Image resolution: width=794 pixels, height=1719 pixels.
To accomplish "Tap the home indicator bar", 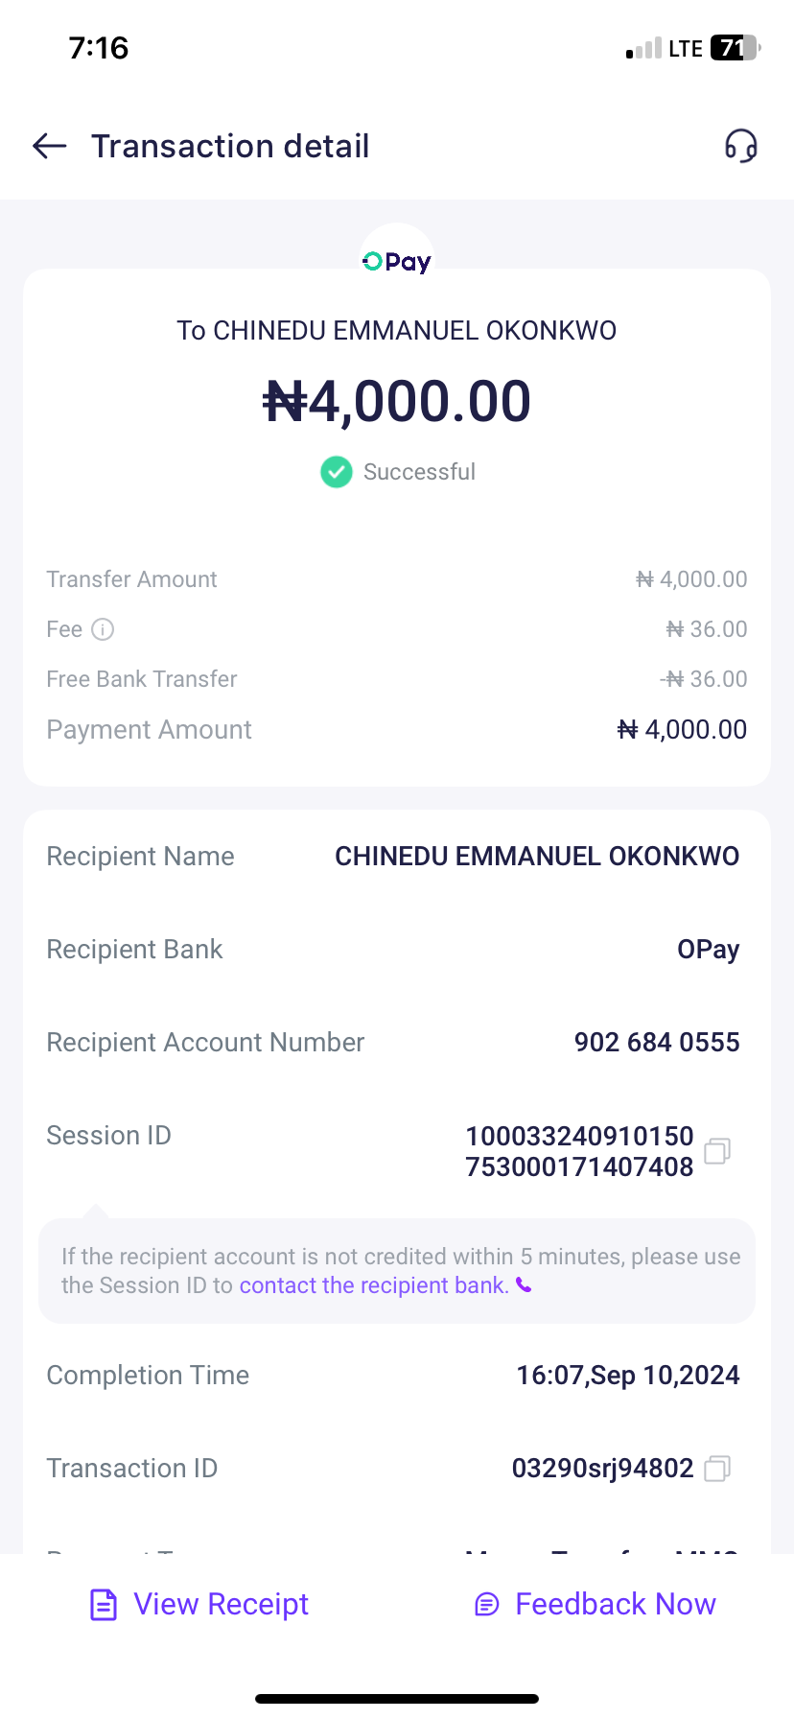I will pos(397,1698).
